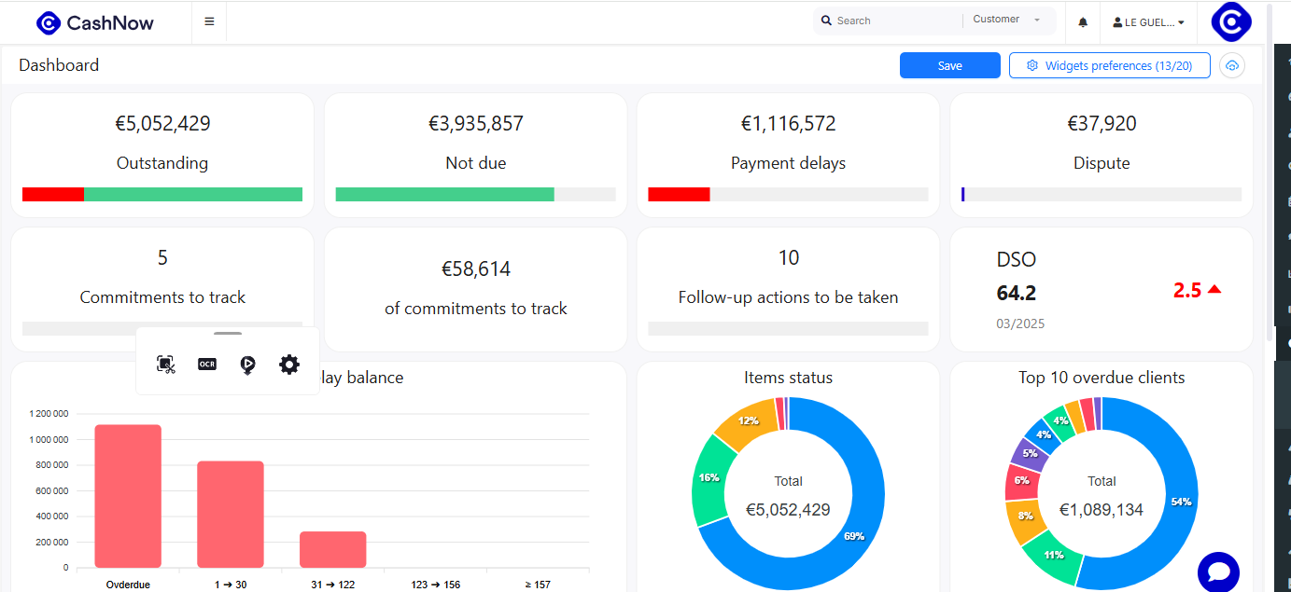This screenshot has width=1291, height=592.
Task: Click the cloud export icon button
Action: pyautogui.click(x=1232, y=65)
